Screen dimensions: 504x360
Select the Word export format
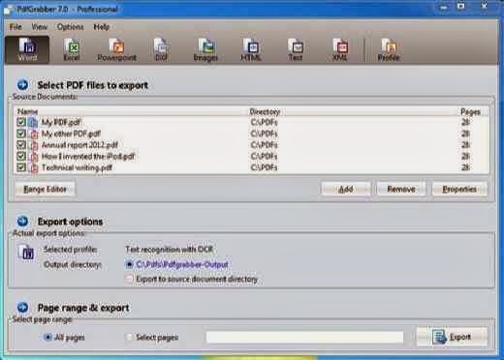point(27,49)
